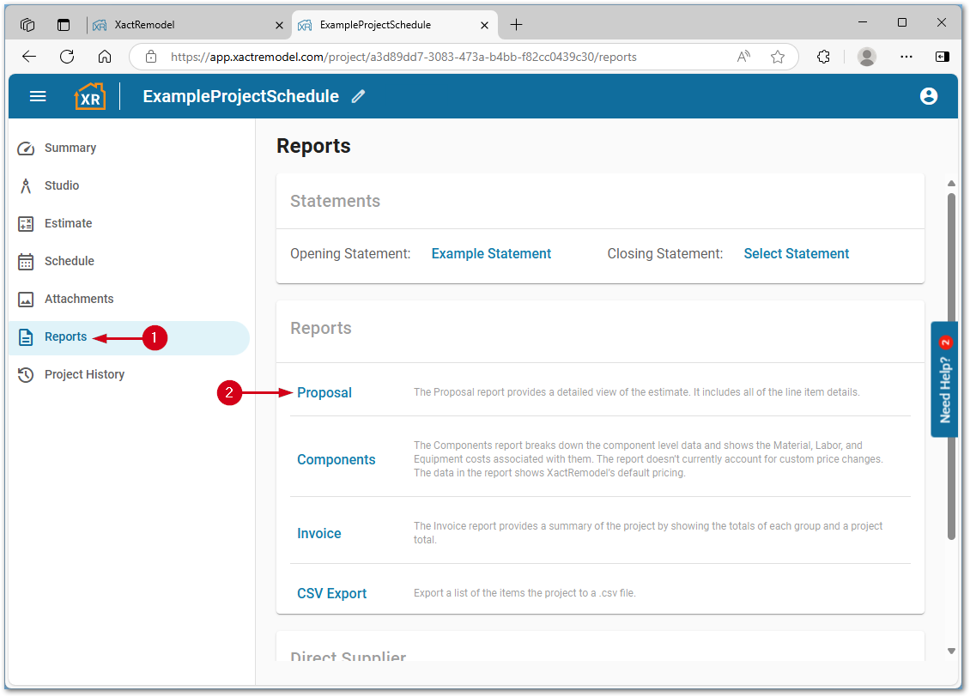Click the Schedule calendar icon
This screenshot has height=697, width=970.
(26, 262)
